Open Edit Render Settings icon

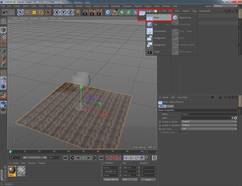tap(100, 13)
